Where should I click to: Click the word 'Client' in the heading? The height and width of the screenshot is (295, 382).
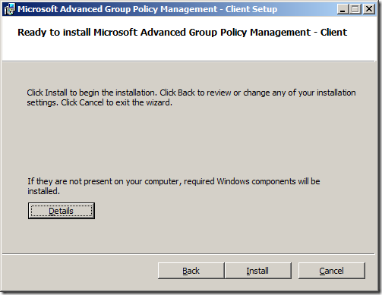(x=333, y=33)
